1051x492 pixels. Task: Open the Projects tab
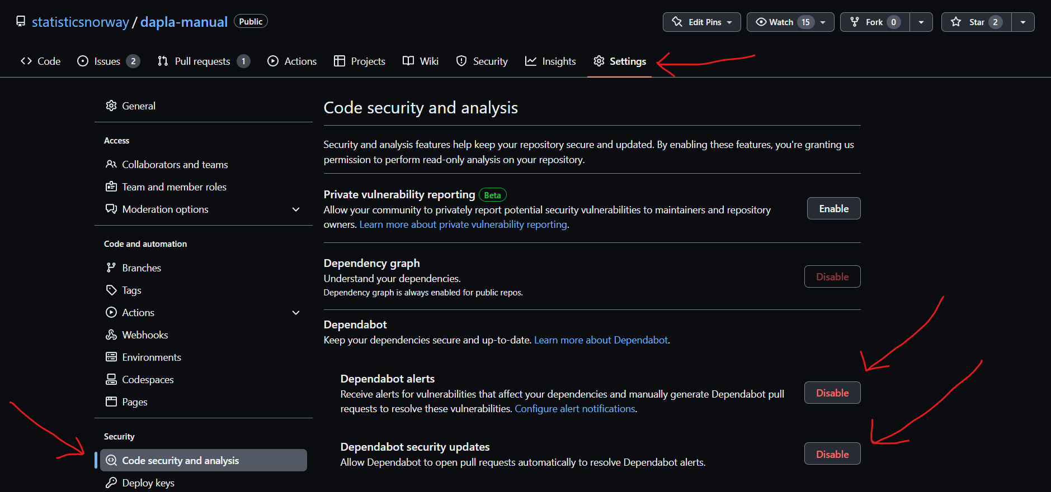[x=360, y=61]
